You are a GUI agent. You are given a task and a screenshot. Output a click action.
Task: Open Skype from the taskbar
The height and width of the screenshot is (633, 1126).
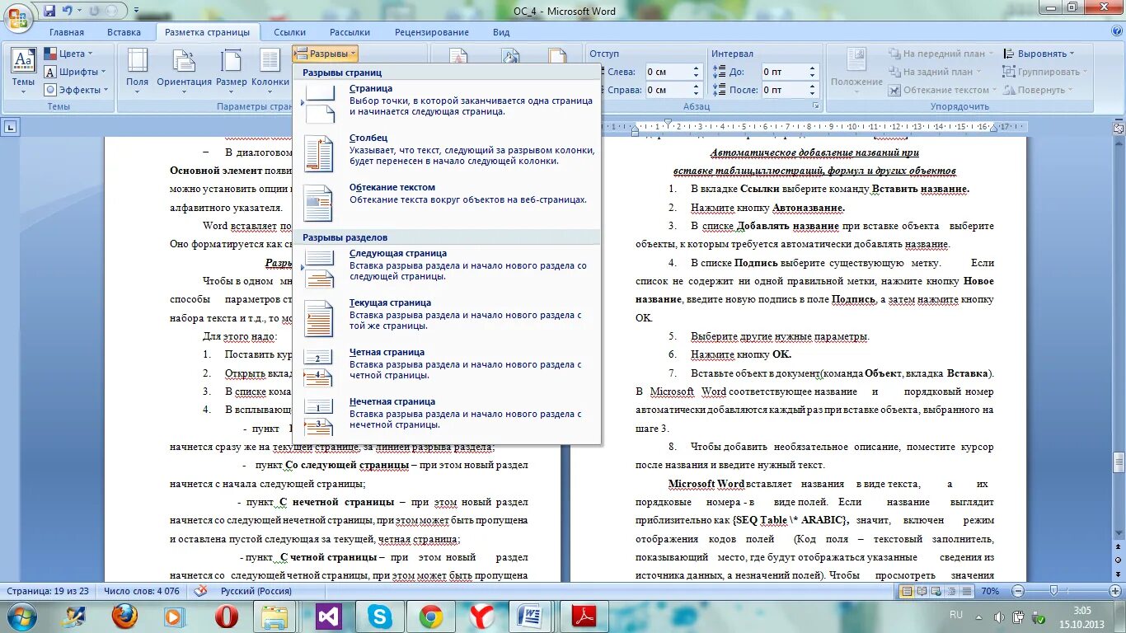tap(380, 617)
